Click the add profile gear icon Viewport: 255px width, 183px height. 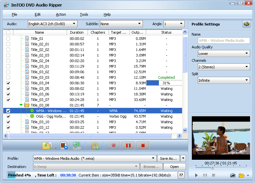tap(95, 146)
